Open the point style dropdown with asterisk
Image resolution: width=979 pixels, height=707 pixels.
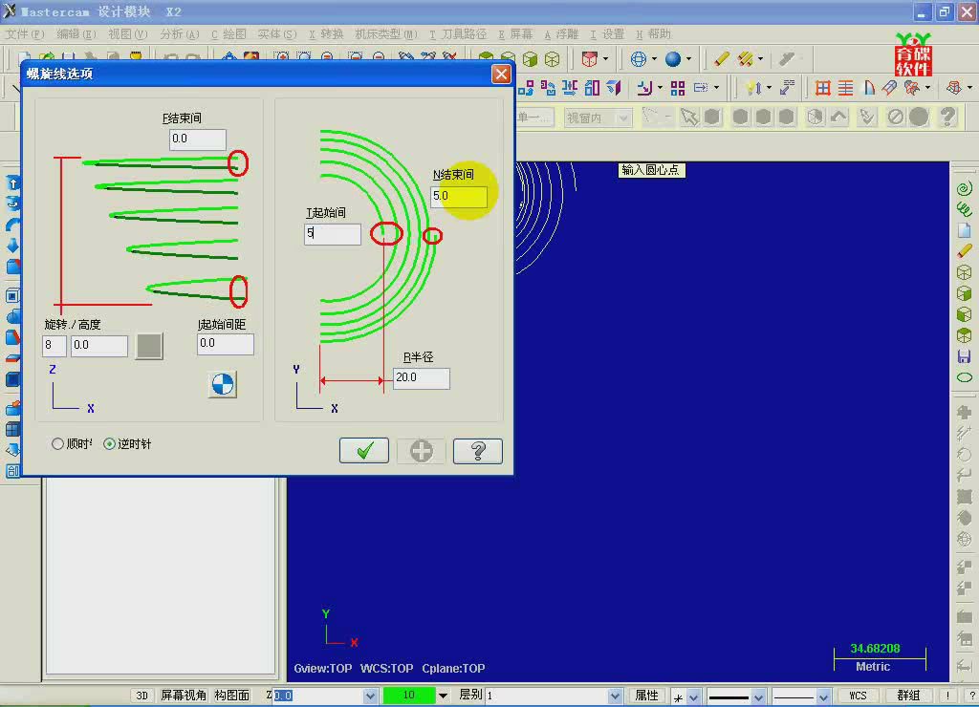[693, 696]
